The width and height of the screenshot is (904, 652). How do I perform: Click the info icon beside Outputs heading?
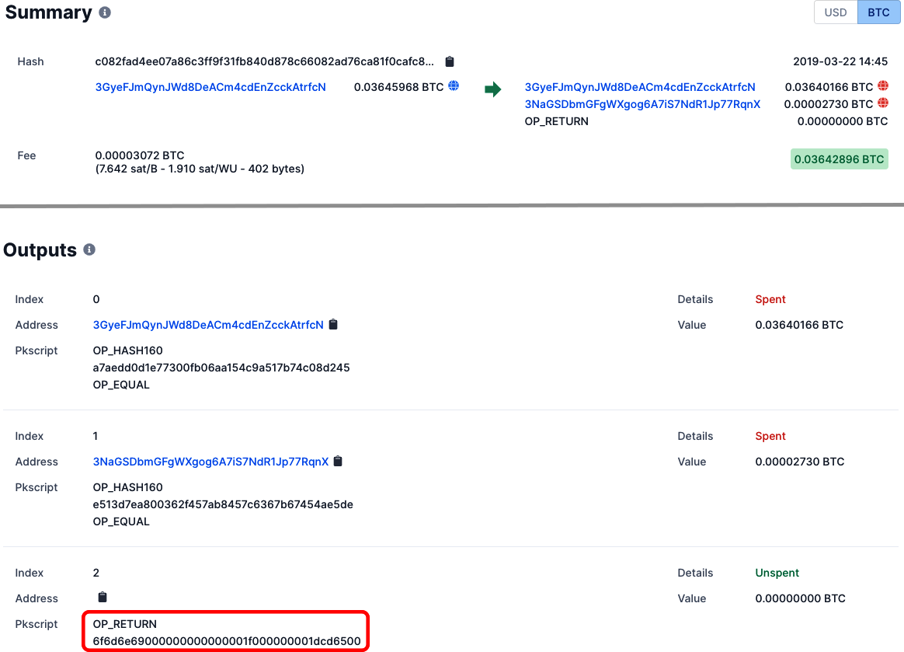(x=89, y=249)
